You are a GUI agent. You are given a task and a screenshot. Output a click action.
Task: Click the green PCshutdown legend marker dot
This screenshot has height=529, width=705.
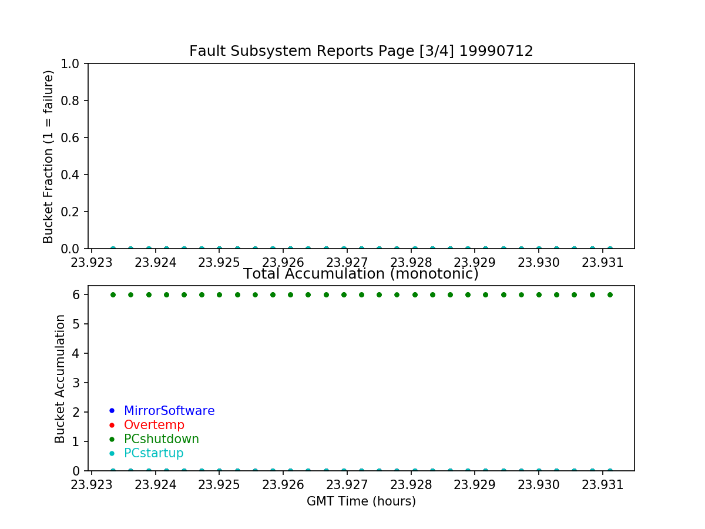tap(112, 439)
